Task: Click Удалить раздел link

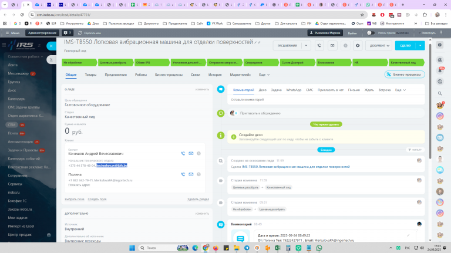Action: 198,199
